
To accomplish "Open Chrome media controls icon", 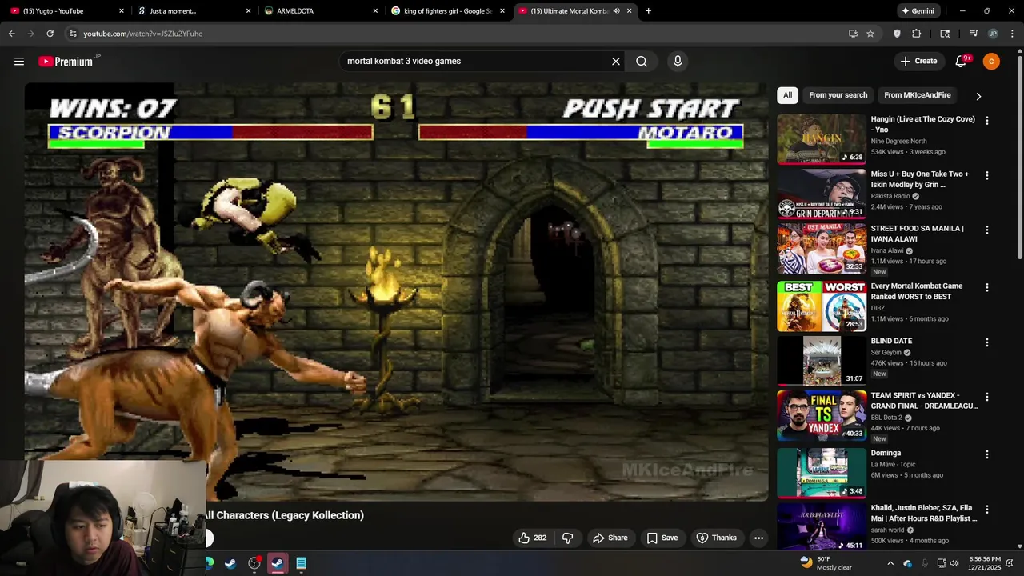I will (x=974, y=34).
